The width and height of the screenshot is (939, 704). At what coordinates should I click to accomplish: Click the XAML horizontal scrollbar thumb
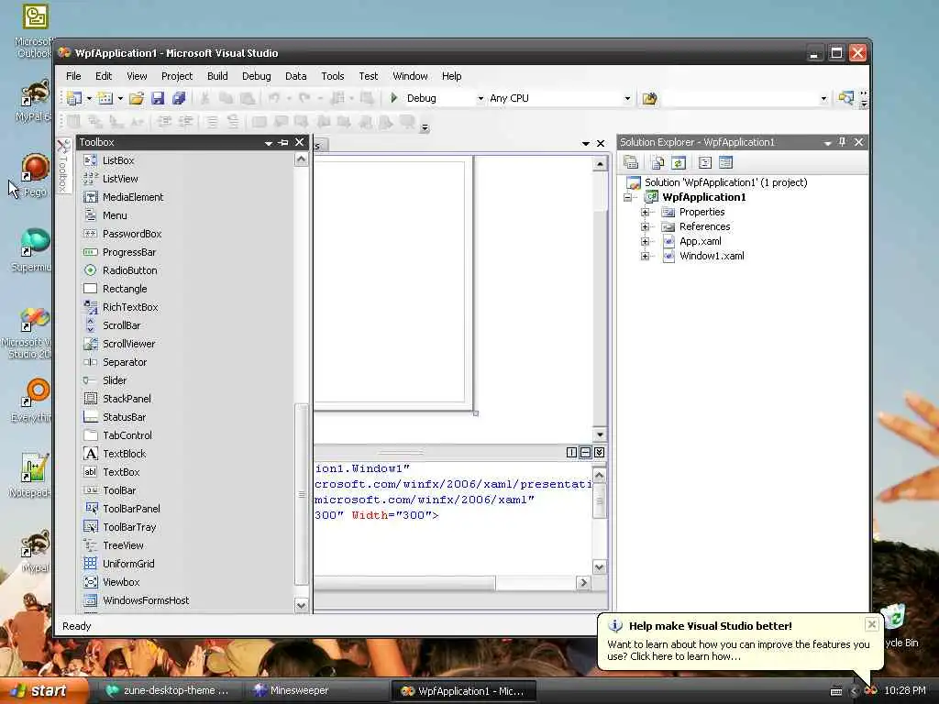[x=404, y=582]
